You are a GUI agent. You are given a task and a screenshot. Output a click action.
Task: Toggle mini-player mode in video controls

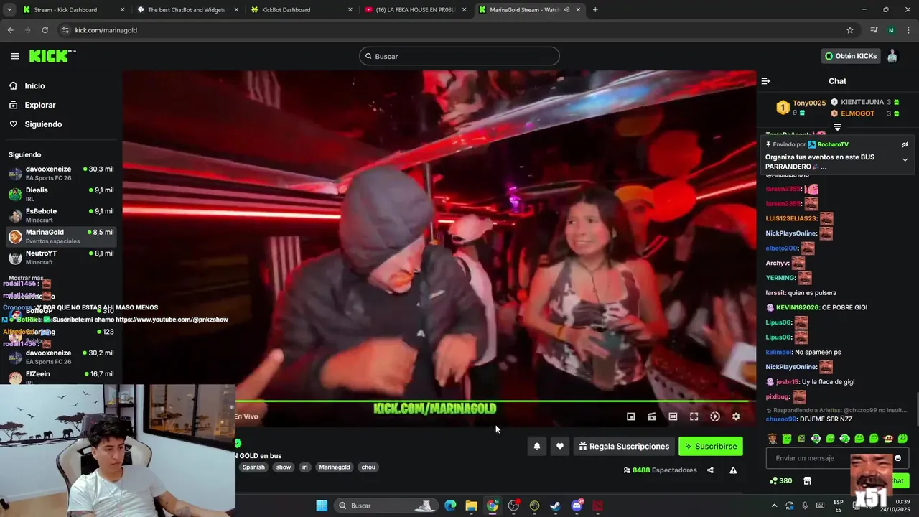630,416
